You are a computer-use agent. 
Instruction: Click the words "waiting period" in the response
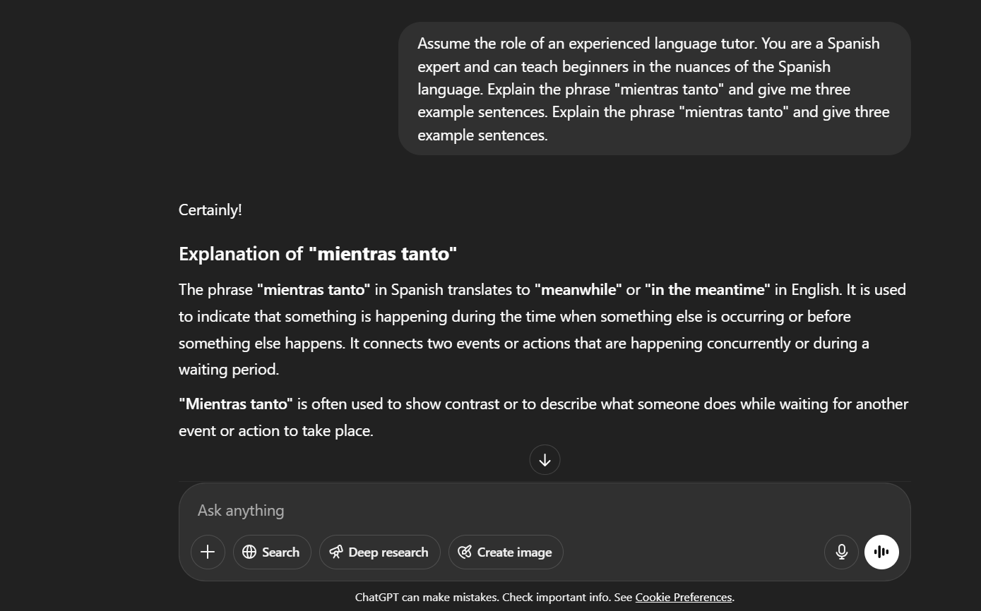pyautogui.click(x=229, y=369)
